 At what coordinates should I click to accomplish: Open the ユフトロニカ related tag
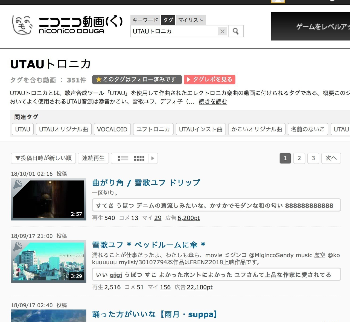click(x=153, y=129)
